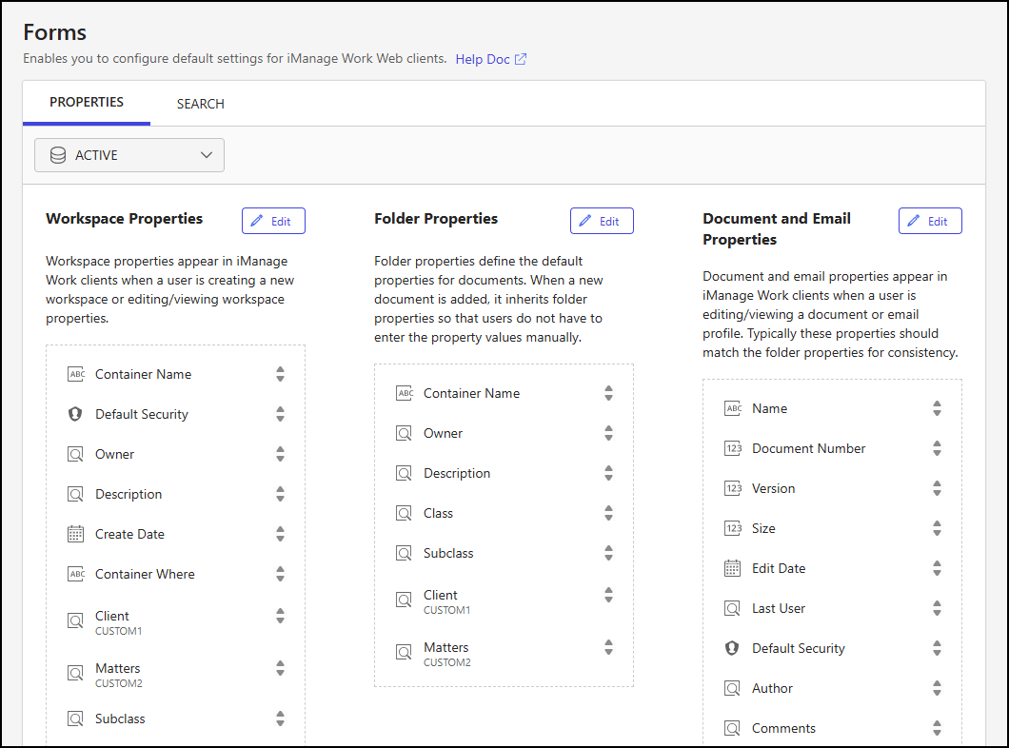The height and width of the screenshot is (748, 1009).
Task: Select the number icon next to Document Number
Action: pos(732,448)
